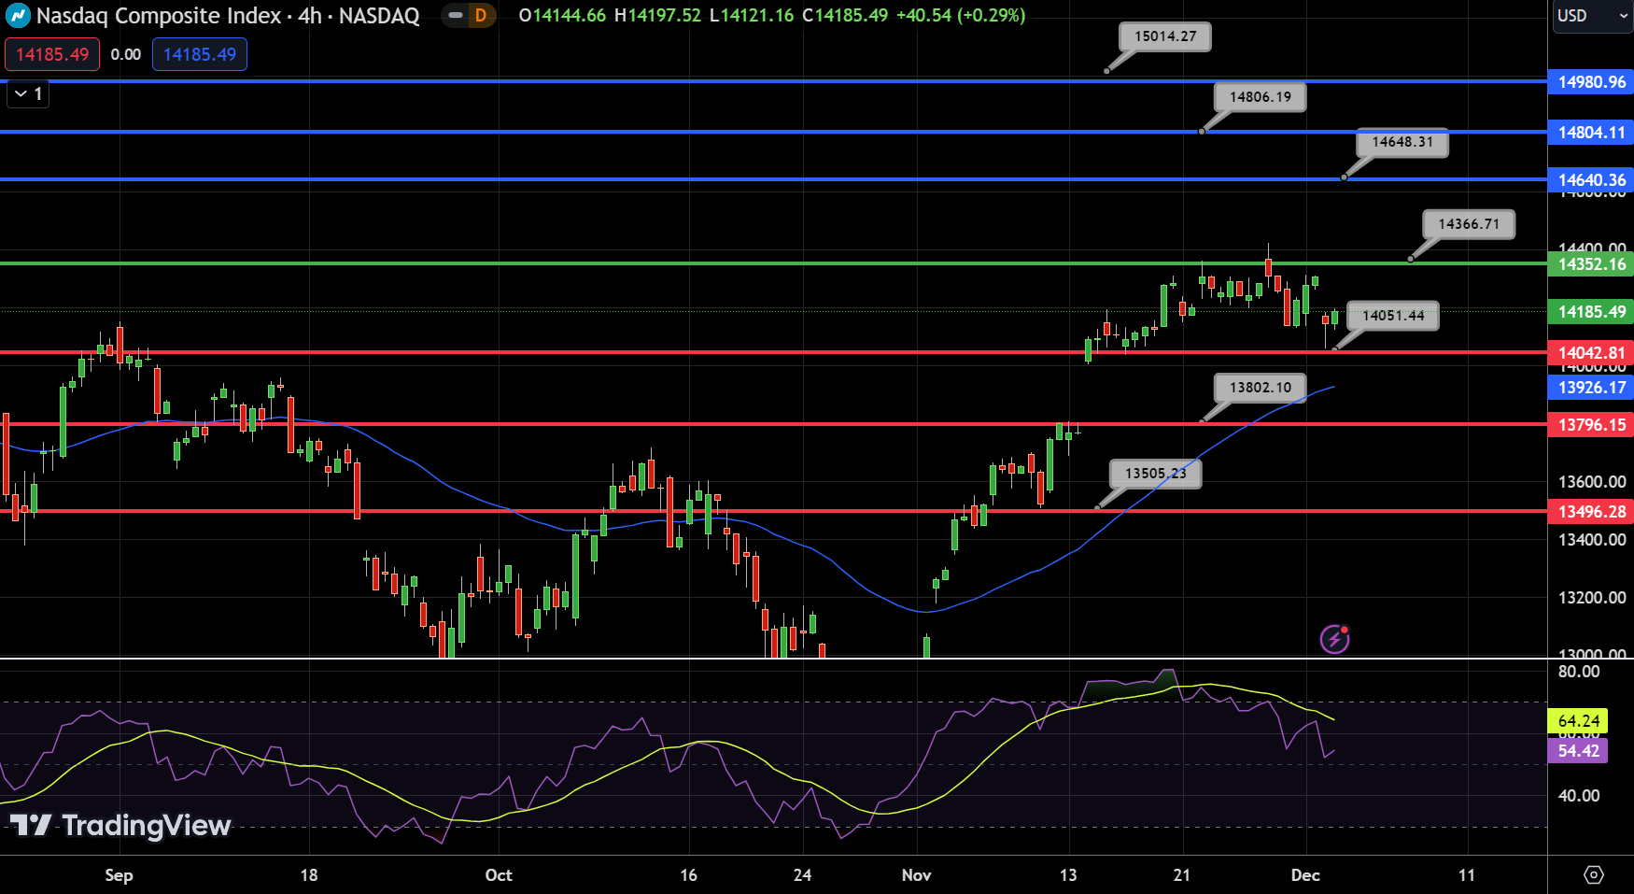Click the 13400.00 price scale value
1634x894 pixels.
(1592, 540)
